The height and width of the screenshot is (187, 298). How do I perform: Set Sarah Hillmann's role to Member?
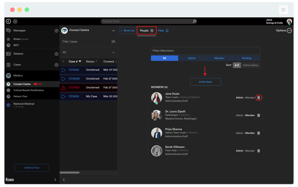point(250,151)
